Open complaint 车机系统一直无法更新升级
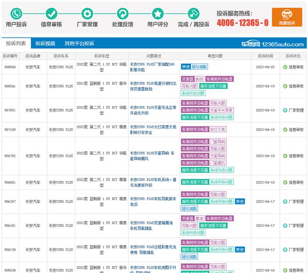 click(x=153, y=182)
